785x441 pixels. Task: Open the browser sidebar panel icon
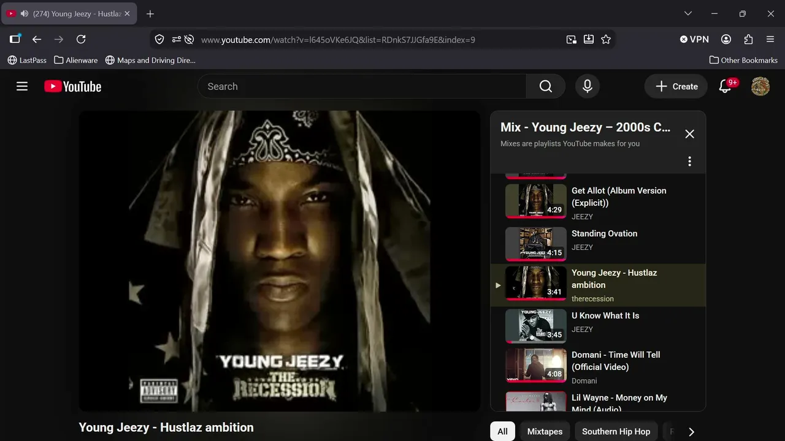point(15,39)
